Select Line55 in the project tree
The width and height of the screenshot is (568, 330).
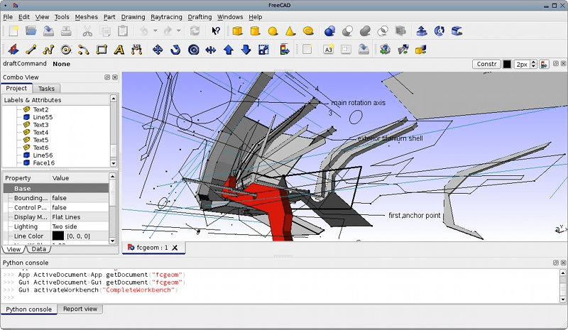43,117
